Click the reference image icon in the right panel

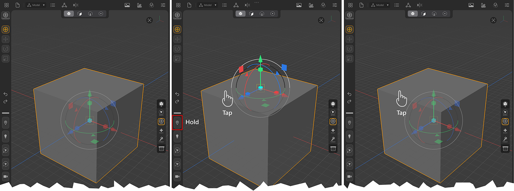(471, 5)
